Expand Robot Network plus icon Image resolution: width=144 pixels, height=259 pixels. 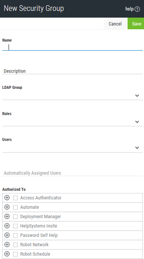[7, 244]
